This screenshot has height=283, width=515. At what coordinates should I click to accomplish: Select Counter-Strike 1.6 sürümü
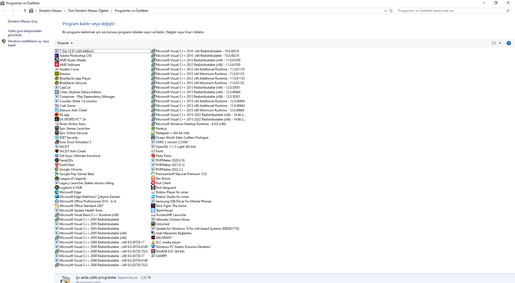pos(76,101)
